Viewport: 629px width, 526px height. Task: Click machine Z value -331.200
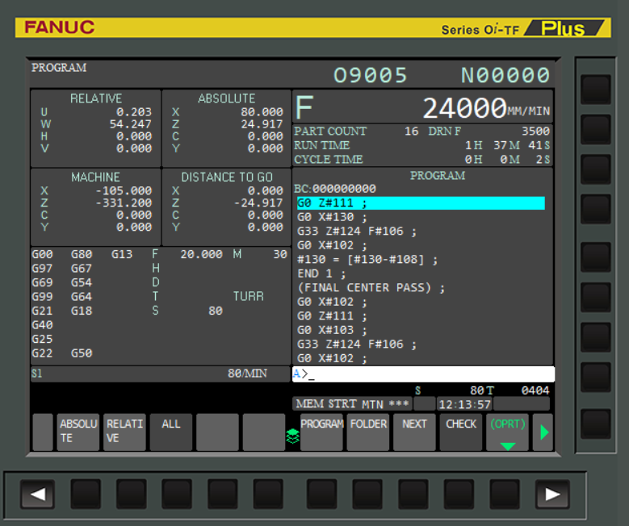(x=124, y=202)
